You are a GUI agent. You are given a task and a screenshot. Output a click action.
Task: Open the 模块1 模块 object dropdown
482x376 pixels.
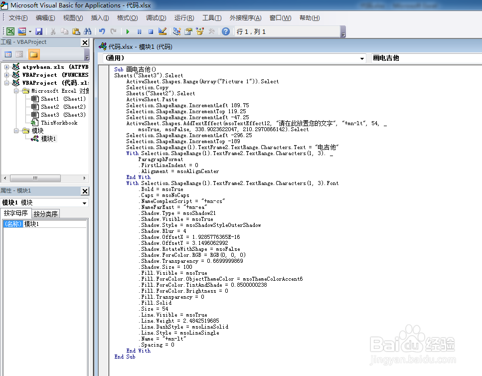pos(84,203)
